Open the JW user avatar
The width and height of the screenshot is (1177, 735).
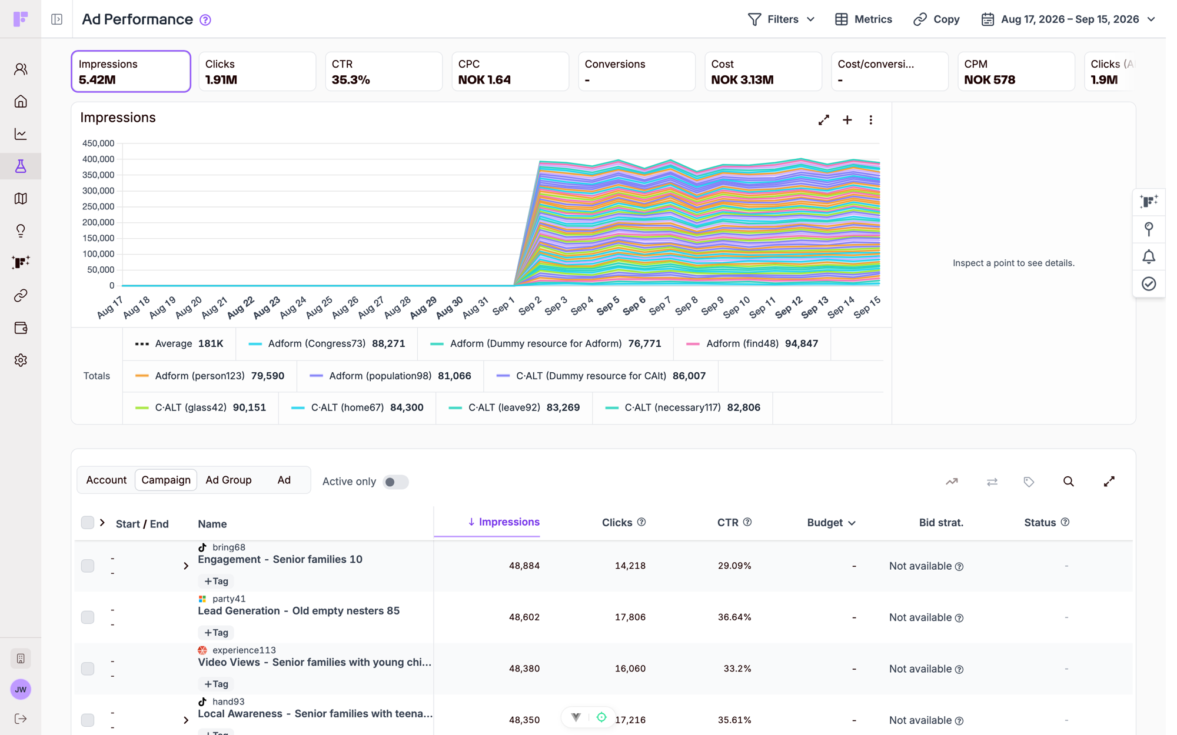[21, 690]
